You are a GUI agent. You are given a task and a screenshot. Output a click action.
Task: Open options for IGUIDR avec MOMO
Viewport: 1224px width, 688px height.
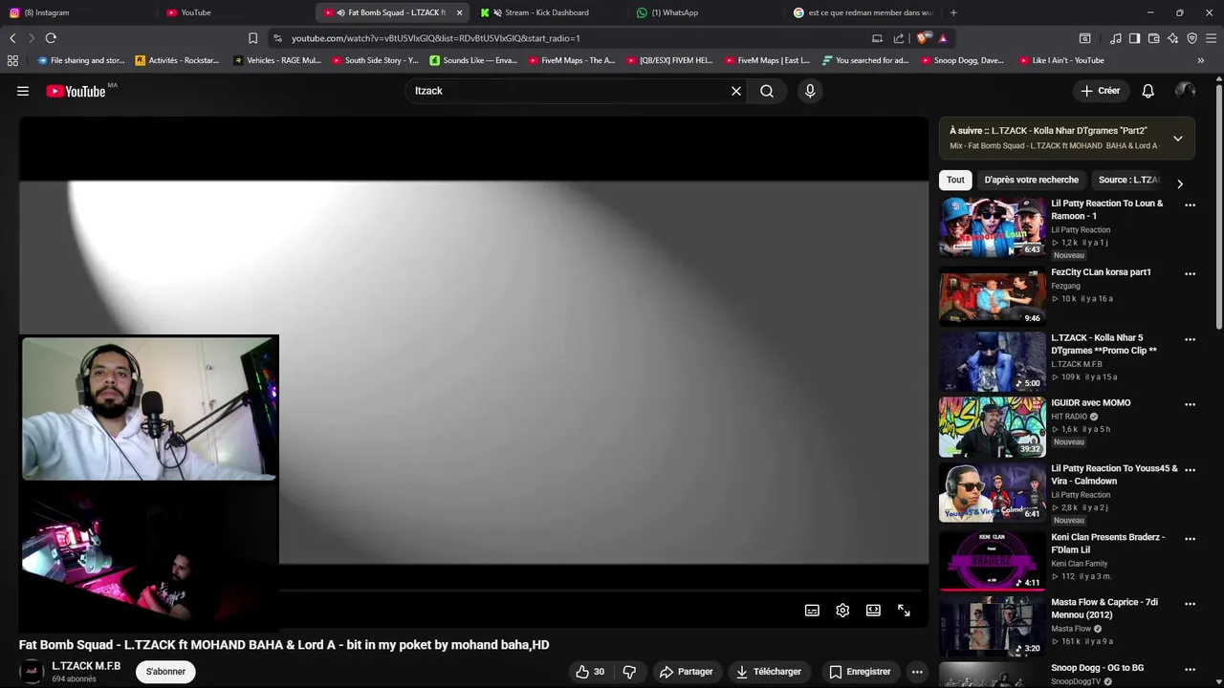click(1191, 404)
